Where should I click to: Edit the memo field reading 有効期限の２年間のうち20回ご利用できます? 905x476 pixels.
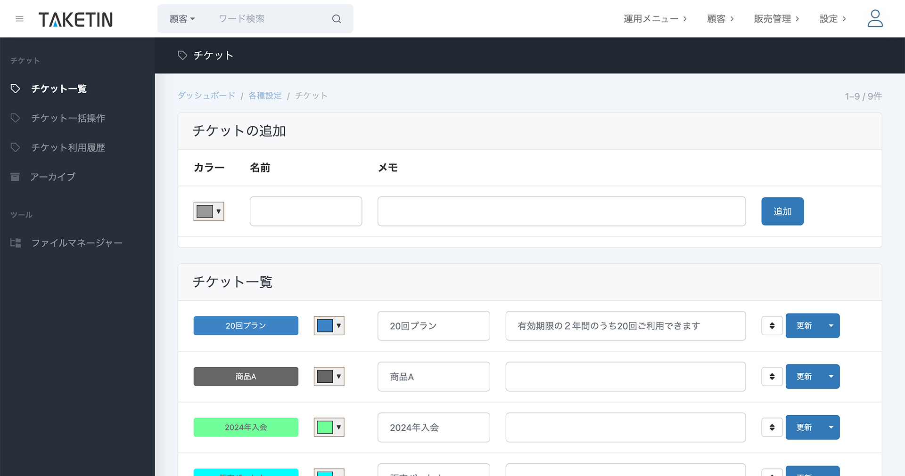click(x=625, y=326)
